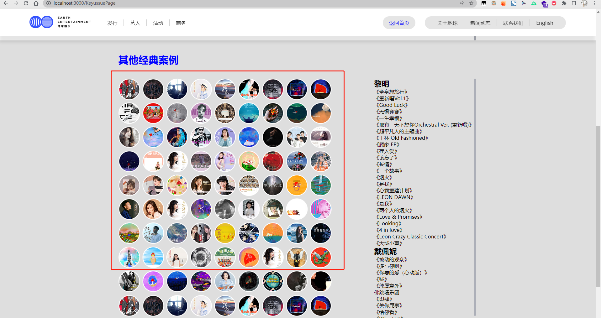Open the extensions puzzle piece menu
Image resolution: width=601 pixels, height=318 pixels.
(x=564, y=3)
